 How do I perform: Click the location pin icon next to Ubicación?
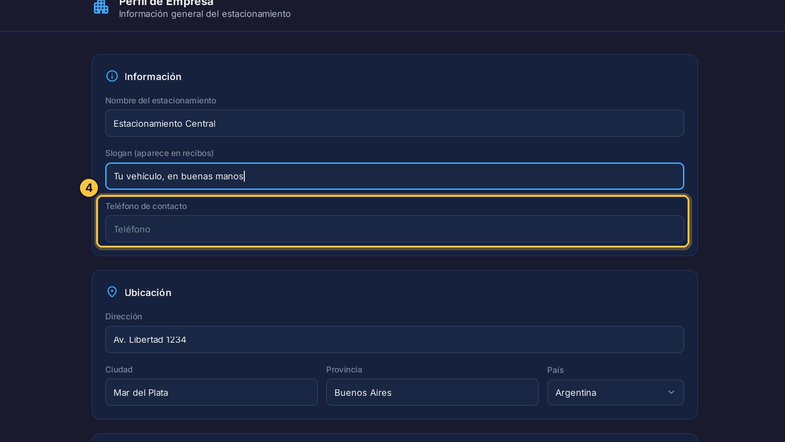coord(112,292)
